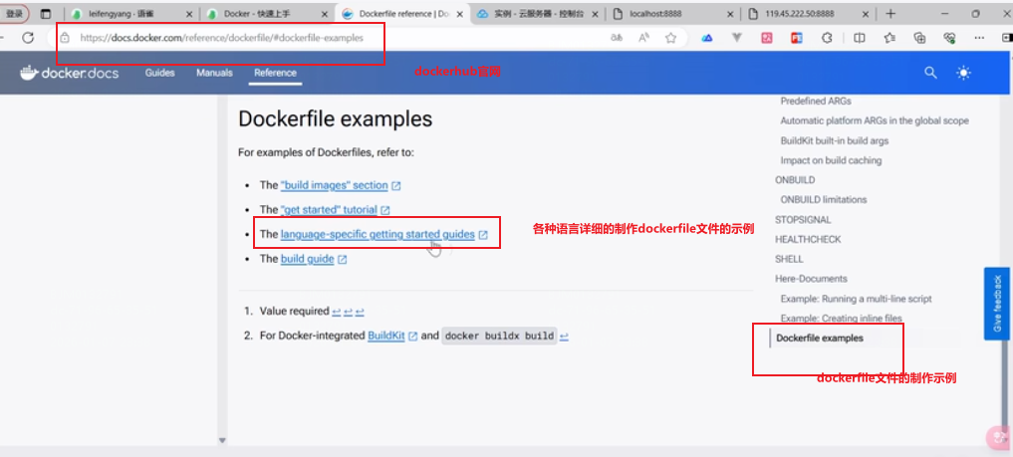1013x457 pixels.
Task: Open the build guide link
Action: (x=308, y=259)
